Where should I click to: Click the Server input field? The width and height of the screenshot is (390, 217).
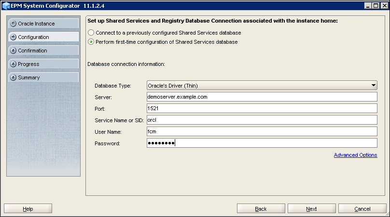pyautogui.click(x=262, y=97)
